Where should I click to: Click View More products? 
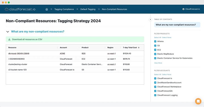click(x=158, y=63)
